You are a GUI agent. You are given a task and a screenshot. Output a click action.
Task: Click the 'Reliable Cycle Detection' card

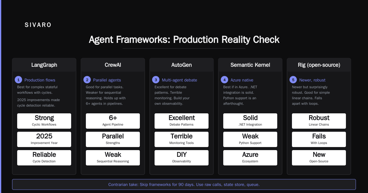coord(44,158)
